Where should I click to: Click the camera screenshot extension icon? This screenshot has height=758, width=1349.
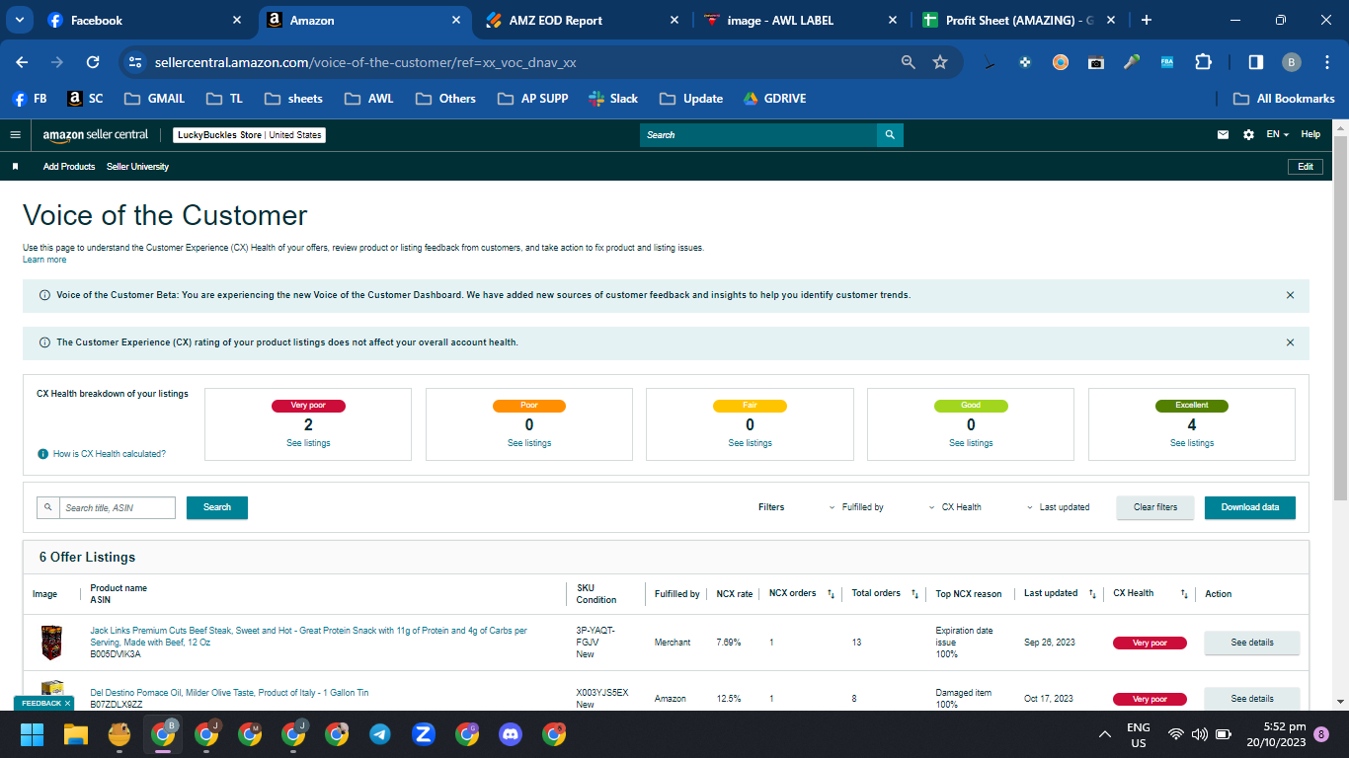click(1096, 62)
